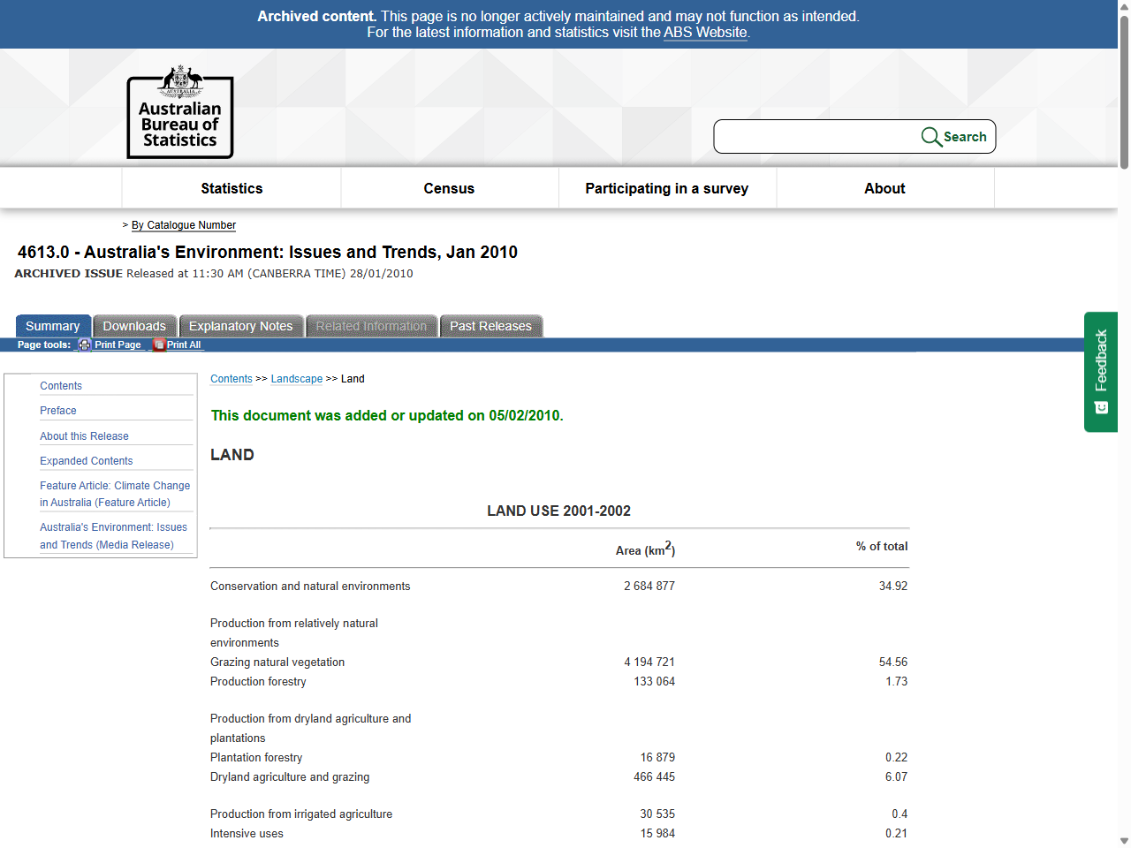The height and width of the screenshot is (848, 1131).
Task: Select the Related Information tab
Action: (x=371, y=326)
